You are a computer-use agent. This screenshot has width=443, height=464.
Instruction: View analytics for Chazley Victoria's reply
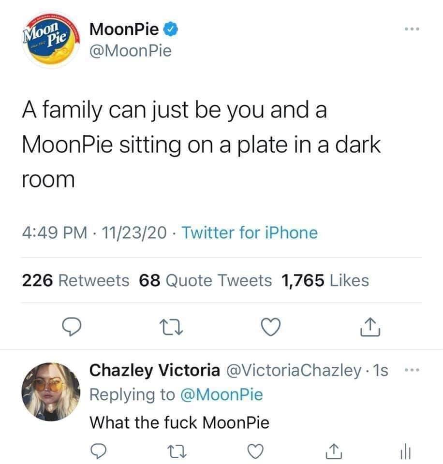coord(405,452)
